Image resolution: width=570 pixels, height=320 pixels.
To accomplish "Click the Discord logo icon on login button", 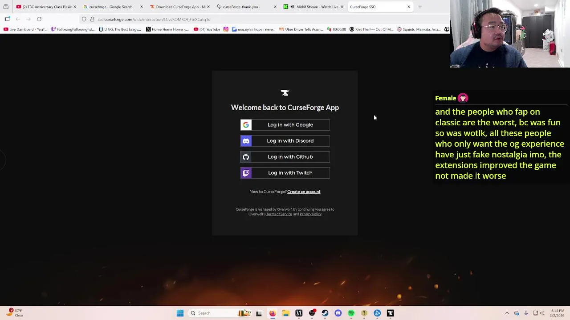I will (246, 141).
